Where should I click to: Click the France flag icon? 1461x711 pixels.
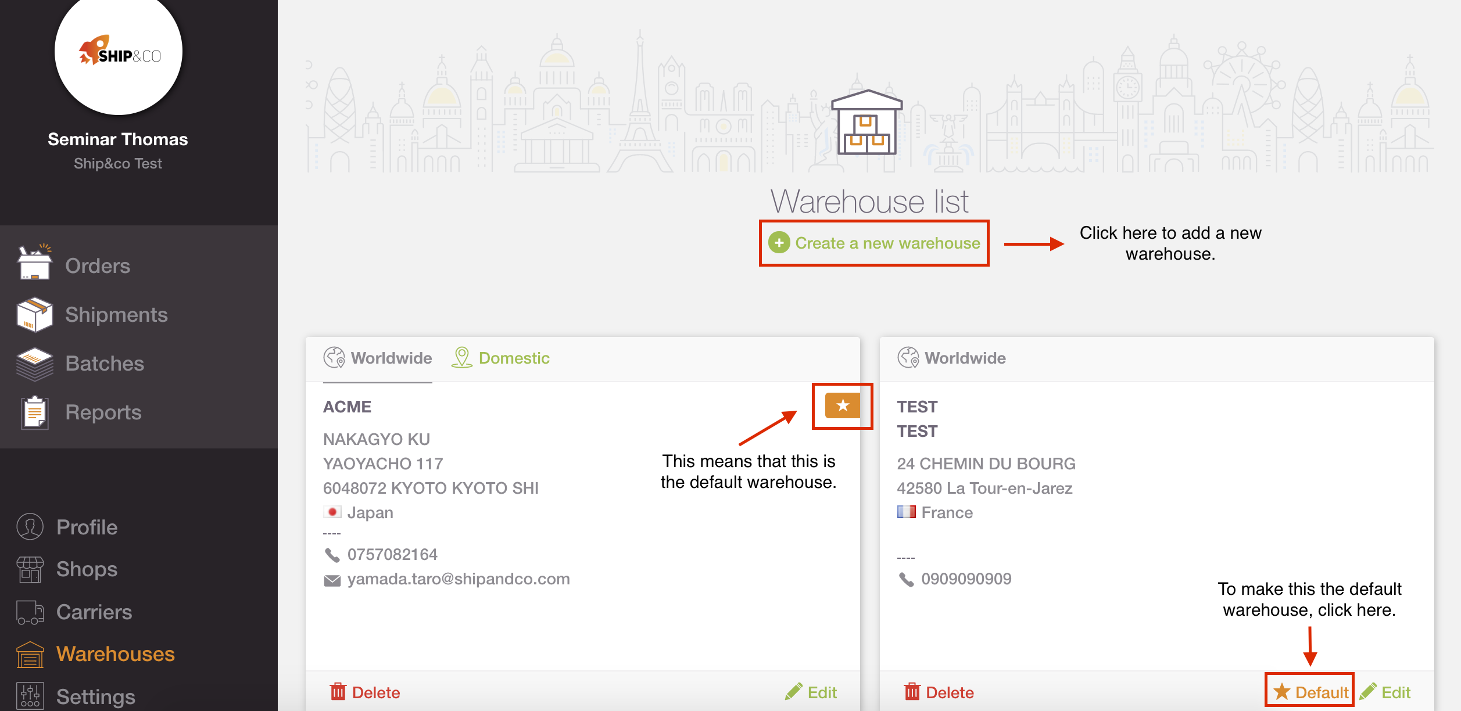pos(907,512)
